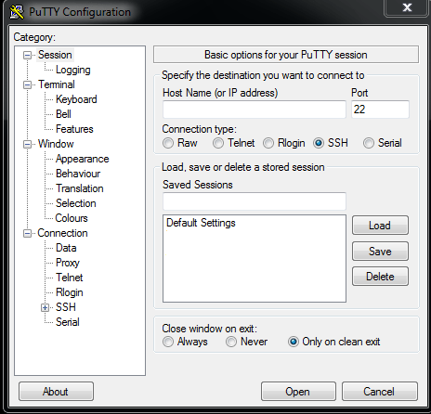Select the Features category
The width and height of the screenshot is (431, 414).
(74, 129)
